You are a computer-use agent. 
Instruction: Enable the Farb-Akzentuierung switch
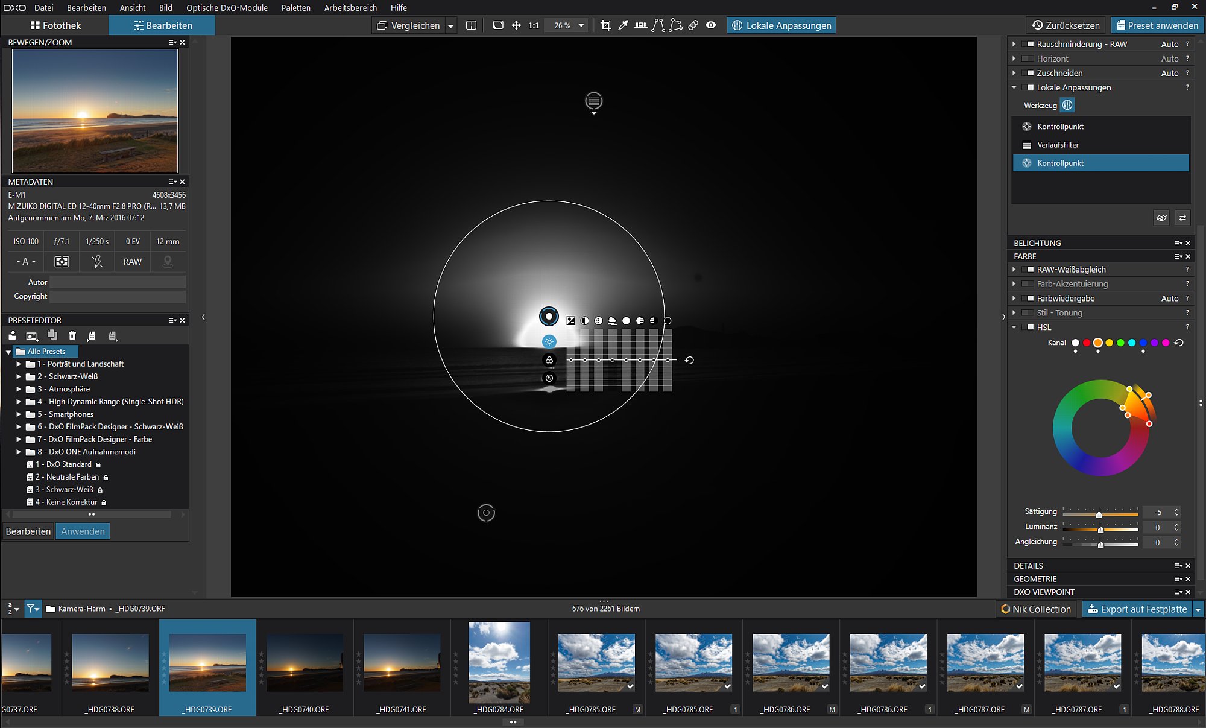pos(1028,284)
